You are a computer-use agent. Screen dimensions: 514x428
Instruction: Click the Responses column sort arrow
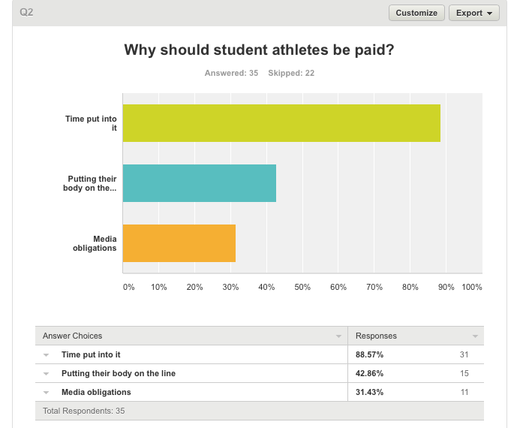475,336
